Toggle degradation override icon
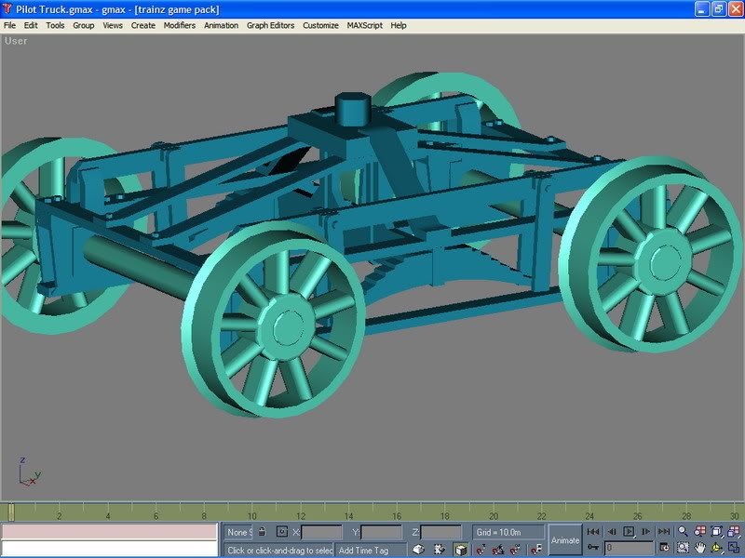The image size is (745, 558). tap(440, 550)
